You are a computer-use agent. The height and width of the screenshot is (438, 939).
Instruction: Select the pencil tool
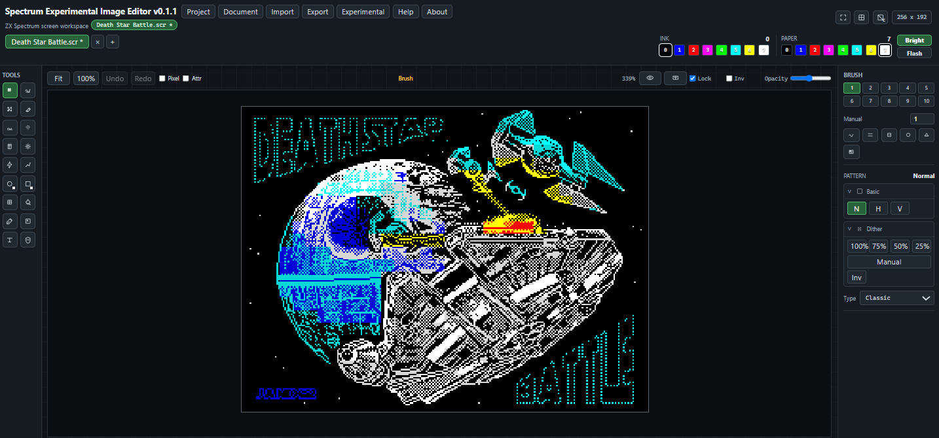click(10, 221)
